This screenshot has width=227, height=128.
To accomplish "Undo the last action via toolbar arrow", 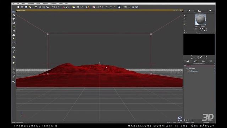I will tap(54, 7).
